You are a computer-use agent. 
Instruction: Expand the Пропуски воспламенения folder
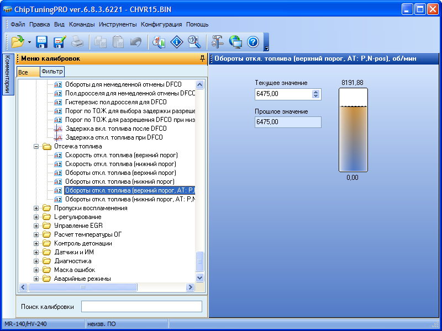pyautogui.click(x=36, y=208)
